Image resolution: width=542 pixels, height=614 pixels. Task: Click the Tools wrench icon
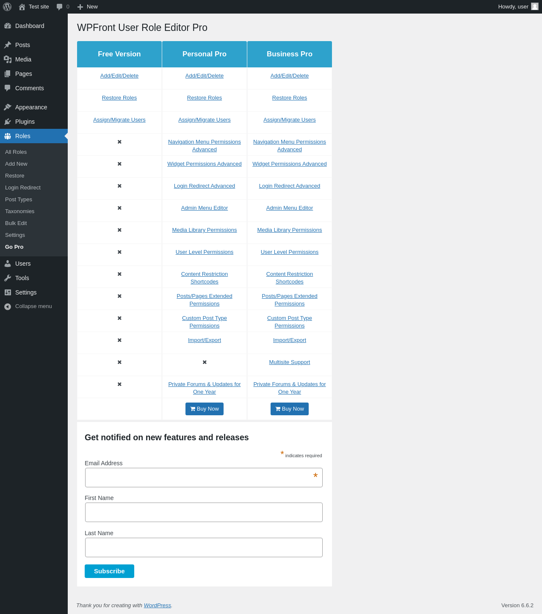(x=8, y=278)
